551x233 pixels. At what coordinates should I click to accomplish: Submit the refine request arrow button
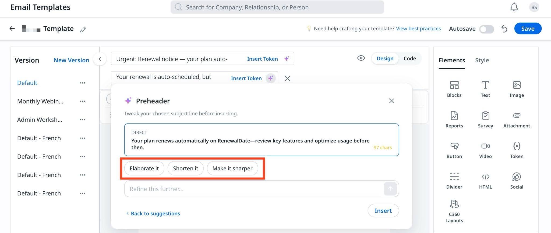point(390,189)
